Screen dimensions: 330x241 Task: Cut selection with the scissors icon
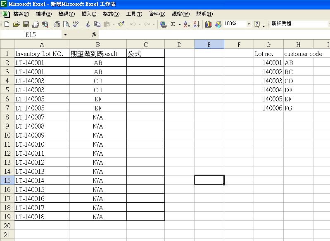(88, 24)
